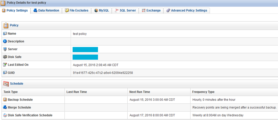Click the Last Edited On date value

96,65
